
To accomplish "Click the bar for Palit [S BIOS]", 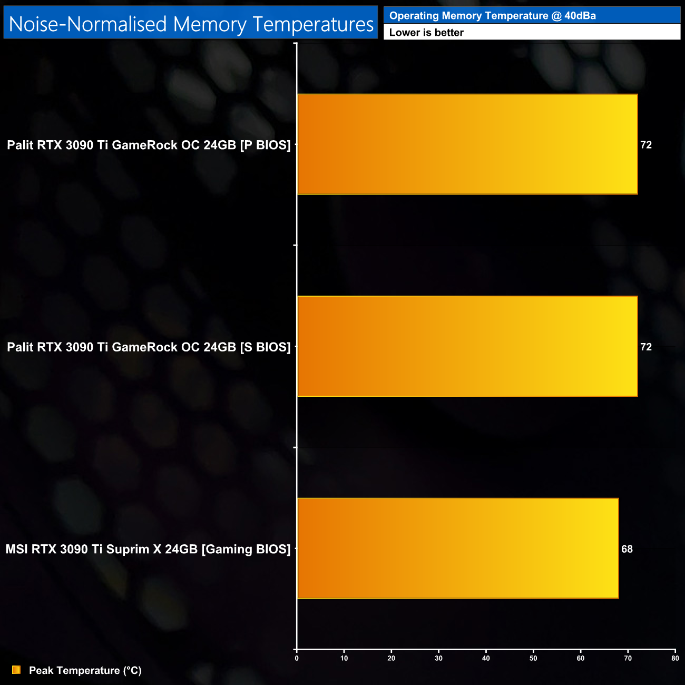I will pyautogui.click(x=467, y=346).
